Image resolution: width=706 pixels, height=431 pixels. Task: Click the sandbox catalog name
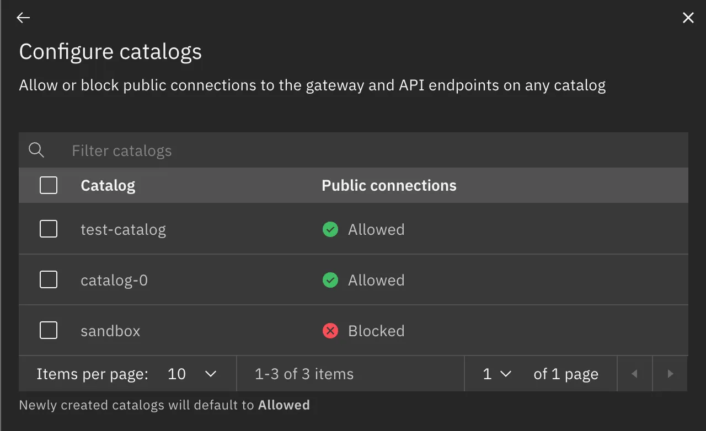pyautogui.click(x=110, y=331)
